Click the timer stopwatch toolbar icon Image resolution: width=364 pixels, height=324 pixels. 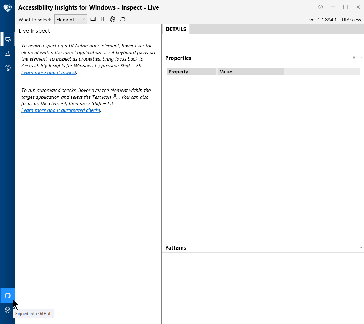(112, 19)
